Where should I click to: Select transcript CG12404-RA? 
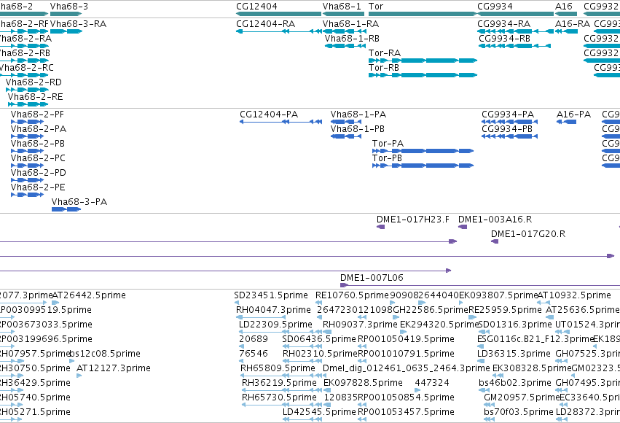pos(265,24)
